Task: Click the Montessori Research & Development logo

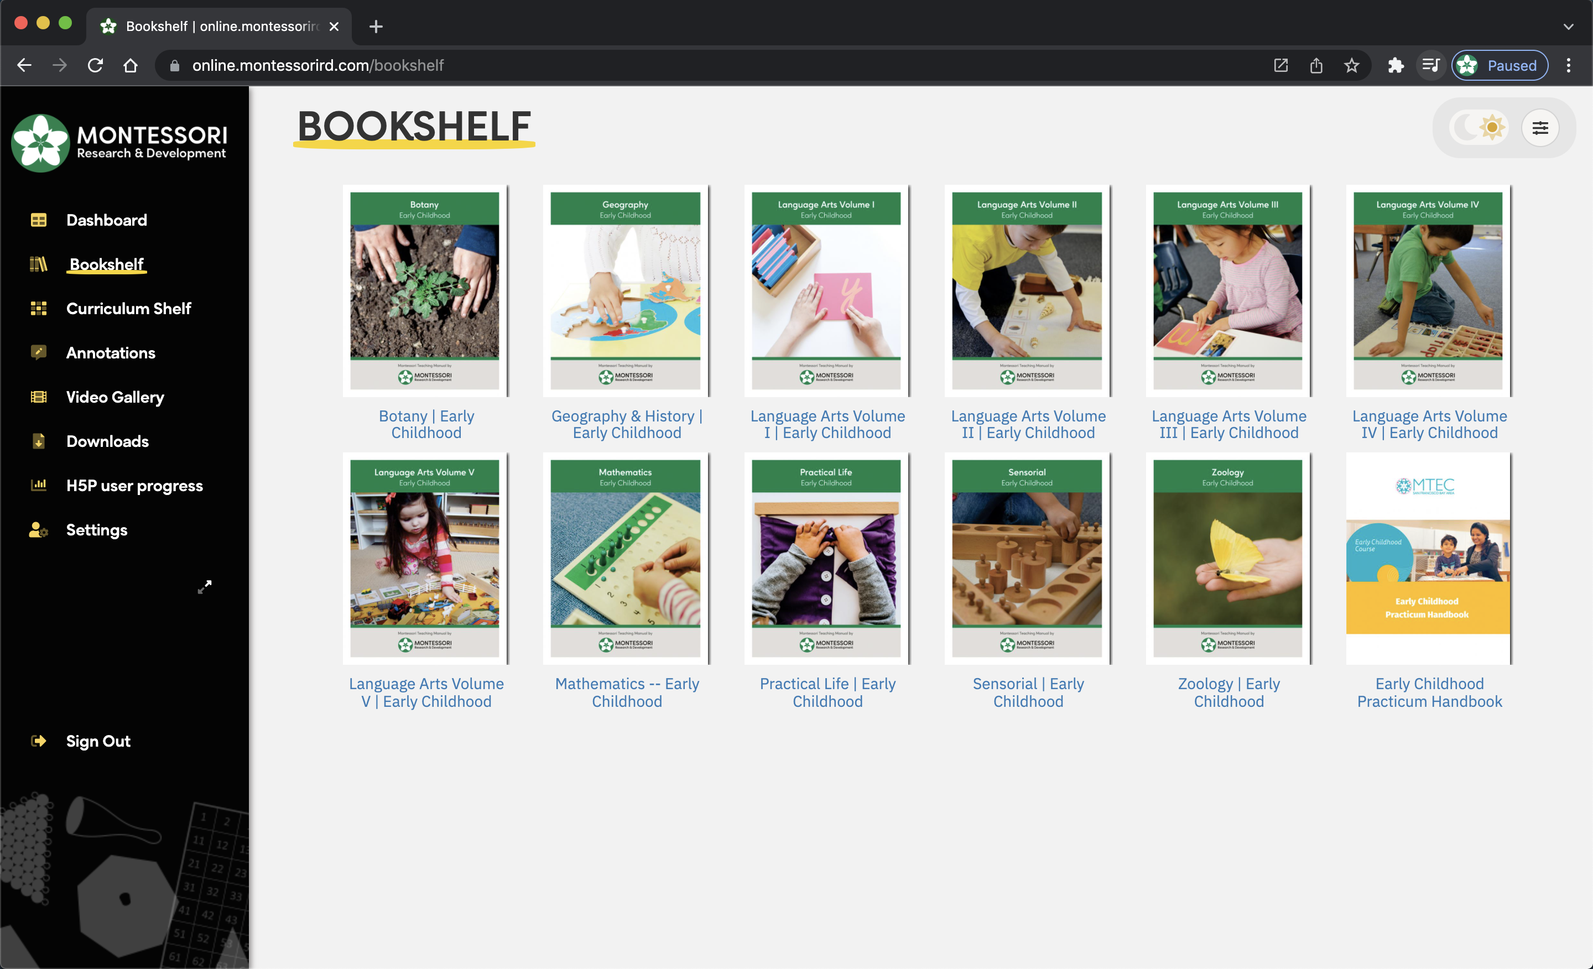Action: 119,143
